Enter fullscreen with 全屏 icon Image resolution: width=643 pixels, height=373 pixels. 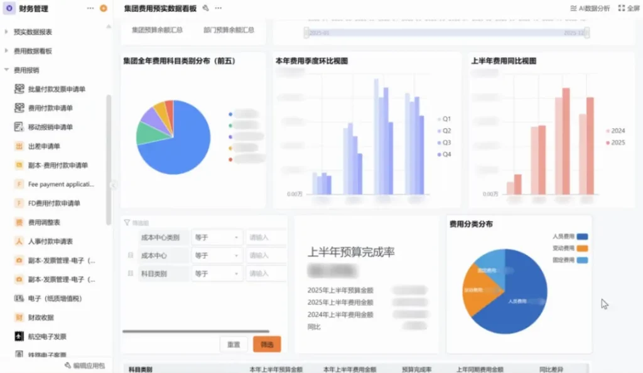point(629,8)
